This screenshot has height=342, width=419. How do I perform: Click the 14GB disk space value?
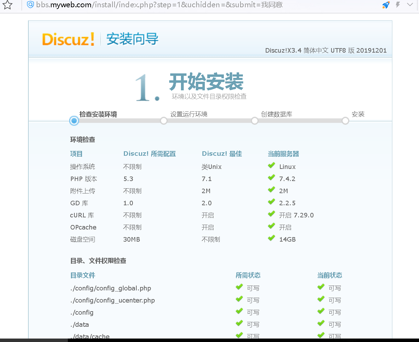click(288, 240)
